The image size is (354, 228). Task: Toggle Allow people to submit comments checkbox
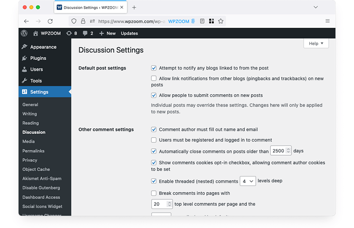[154, 95]
